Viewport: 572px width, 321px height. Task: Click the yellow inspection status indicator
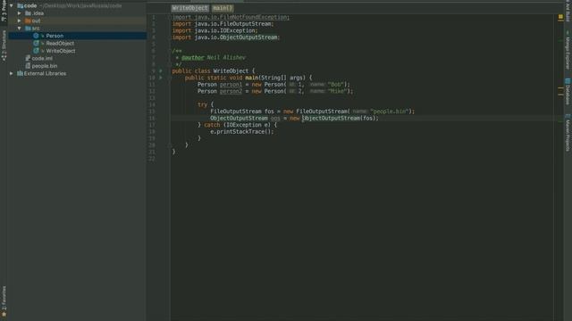coord(560,17)
